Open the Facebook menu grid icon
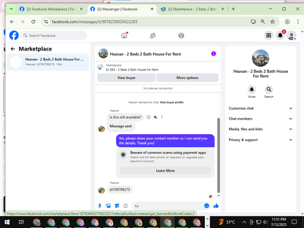This screenshot has height=228, width=304. click(269, 35)
